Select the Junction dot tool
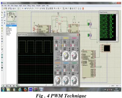 tap(2, 18)
